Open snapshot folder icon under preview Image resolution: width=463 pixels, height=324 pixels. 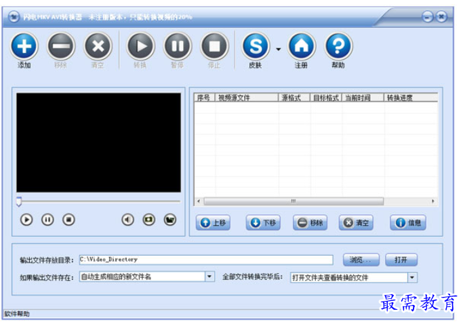tap(170, 220)
